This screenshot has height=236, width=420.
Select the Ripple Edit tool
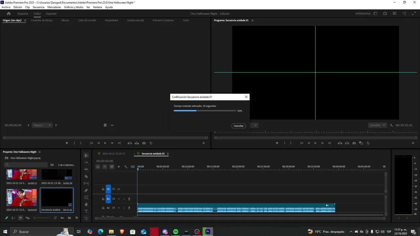tap(86, 169)
